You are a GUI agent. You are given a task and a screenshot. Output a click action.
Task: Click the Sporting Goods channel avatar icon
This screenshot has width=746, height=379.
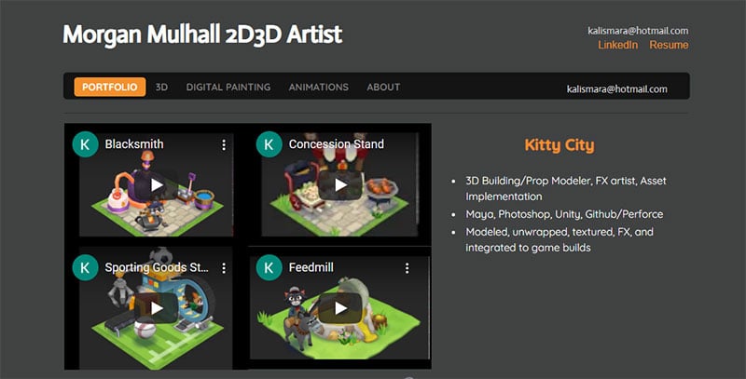pyautogui.click(x=85, y=267)
